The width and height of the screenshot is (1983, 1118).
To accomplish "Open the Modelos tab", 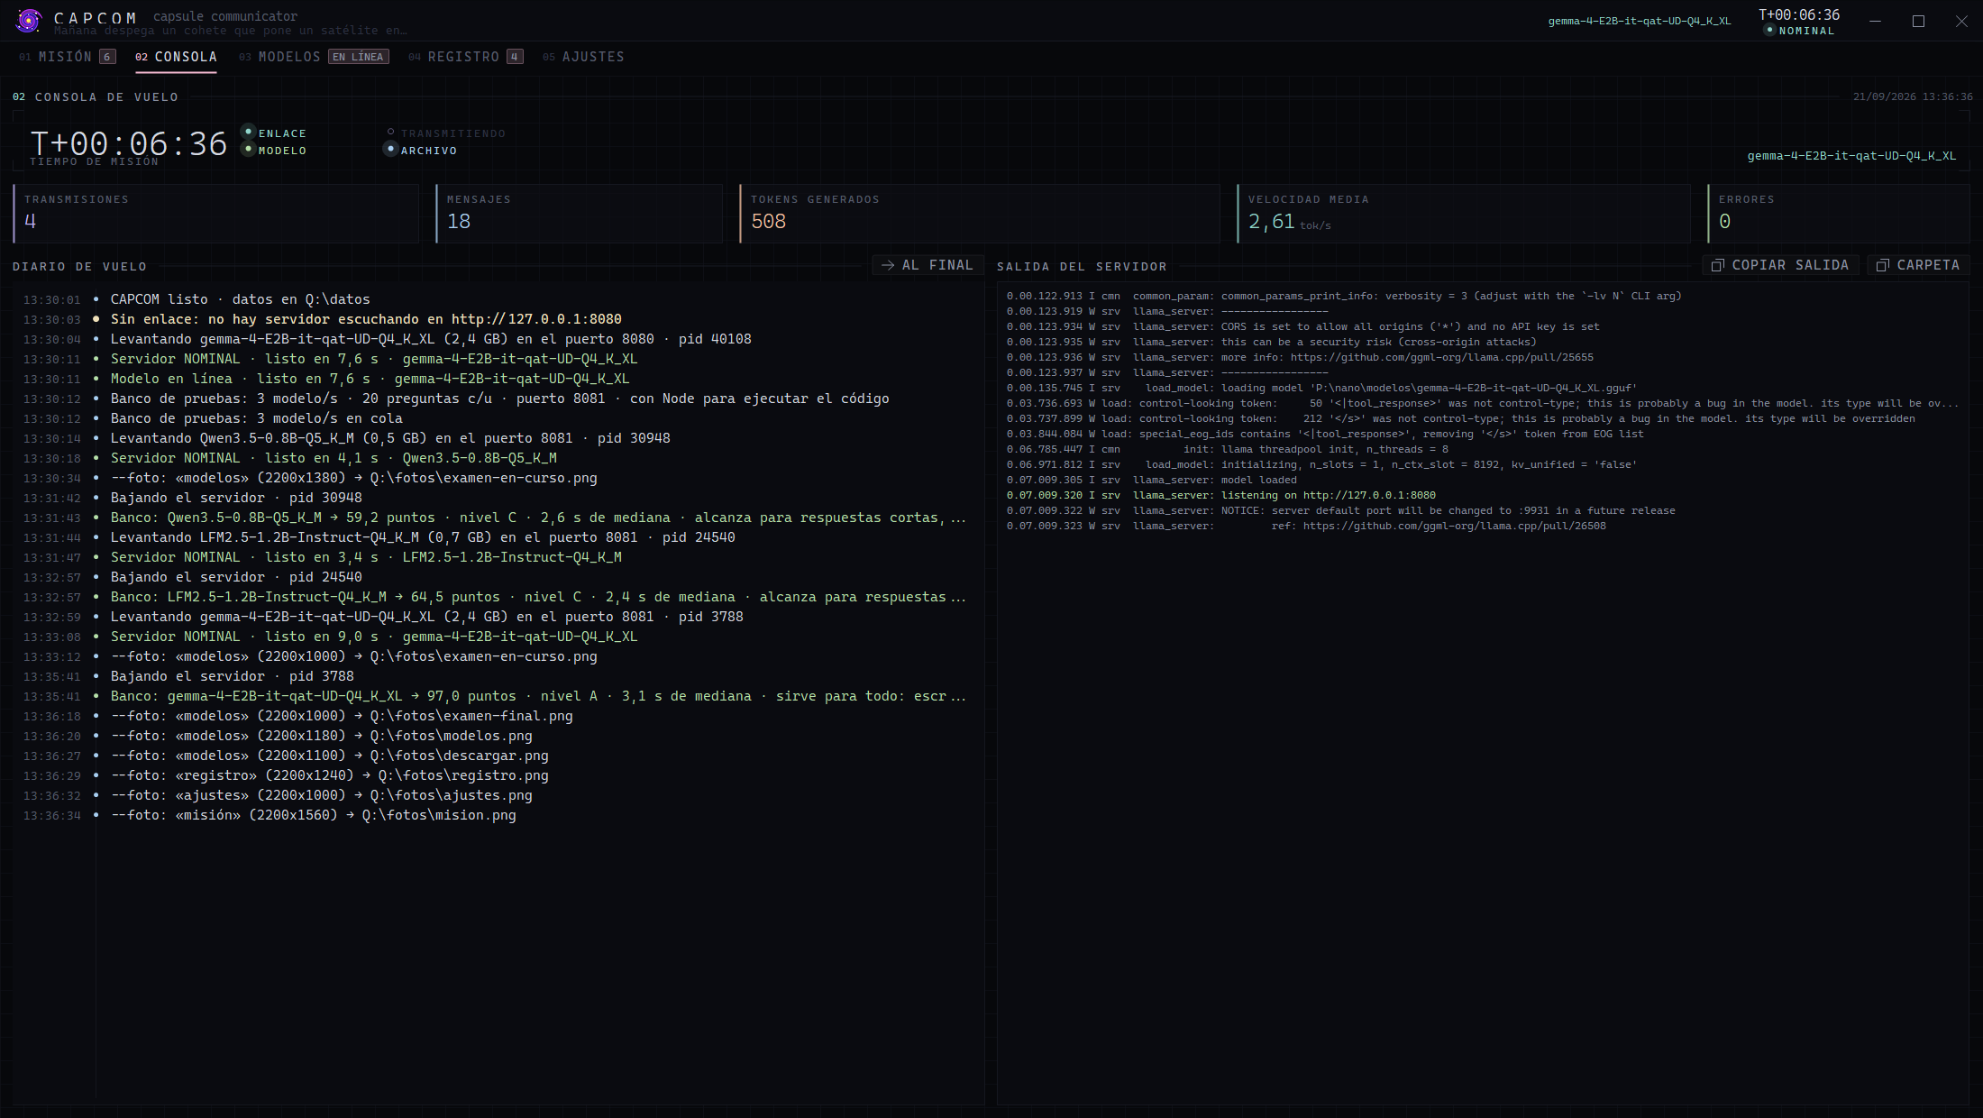I will coord(314,57).
